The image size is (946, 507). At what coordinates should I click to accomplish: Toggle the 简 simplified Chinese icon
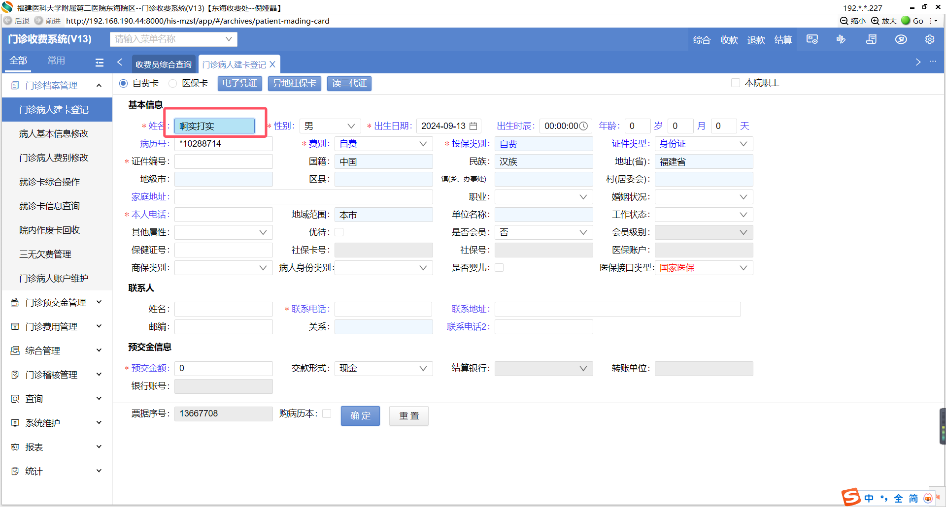[913, 499]
